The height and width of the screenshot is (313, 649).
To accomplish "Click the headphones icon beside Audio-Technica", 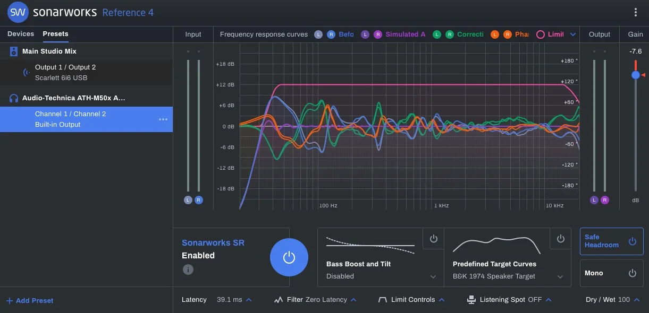I will coord(14,98).
